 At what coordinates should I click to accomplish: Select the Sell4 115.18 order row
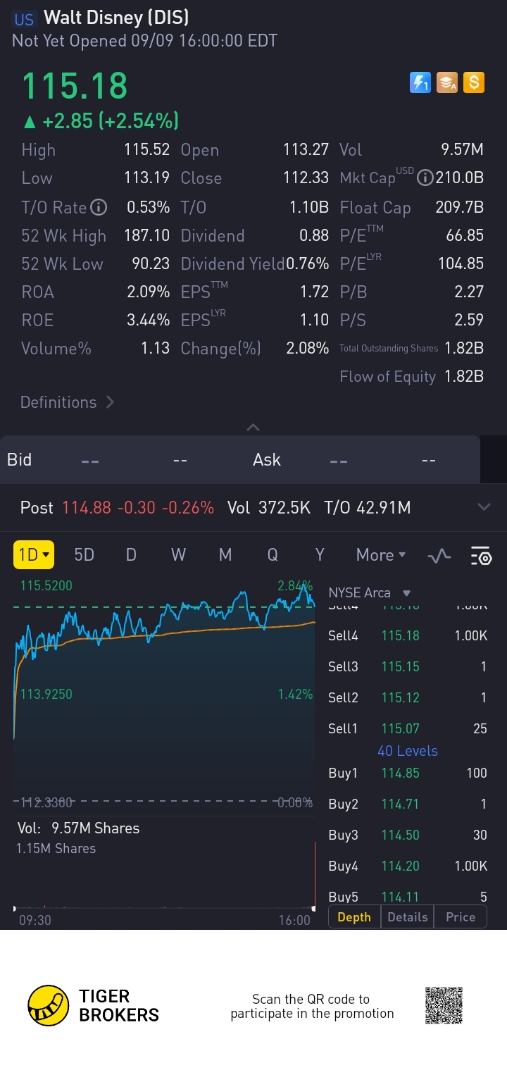tap(408, 635)
